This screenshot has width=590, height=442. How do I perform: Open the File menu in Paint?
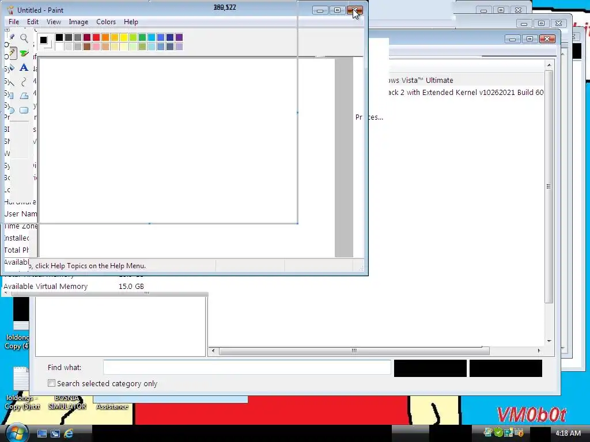pyautogui.click(x=14, y=22)
